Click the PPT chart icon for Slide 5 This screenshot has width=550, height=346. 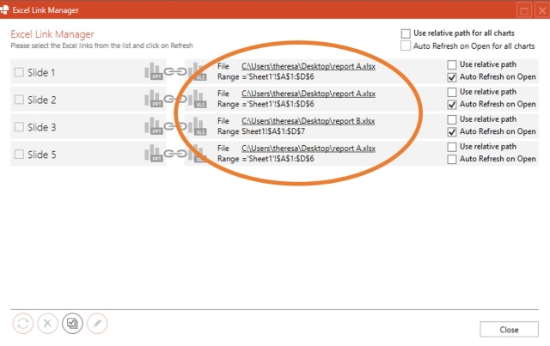(x=154, y=155)
